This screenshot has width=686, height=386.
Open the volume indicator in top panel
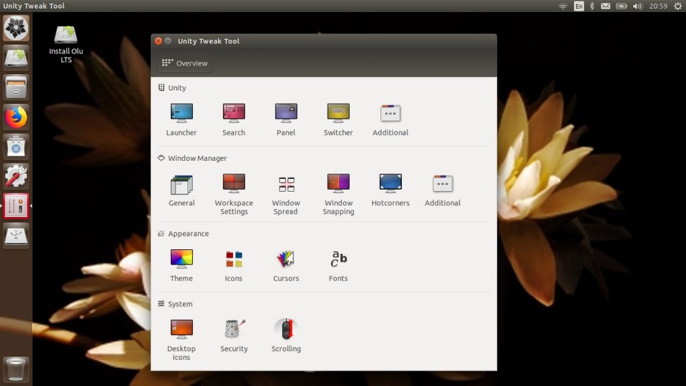638,6
